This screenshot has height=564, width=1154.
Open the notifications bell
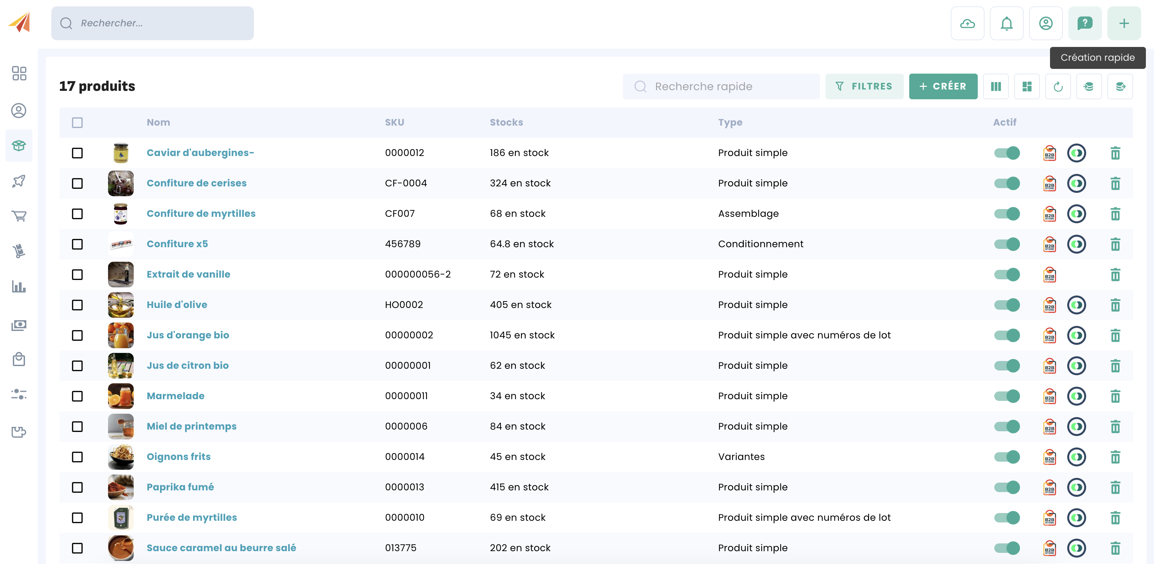coord(1006,23)
